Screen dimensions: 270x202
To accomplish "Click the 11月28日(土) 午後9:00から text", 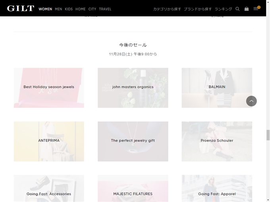I will (x=133, y=54).
